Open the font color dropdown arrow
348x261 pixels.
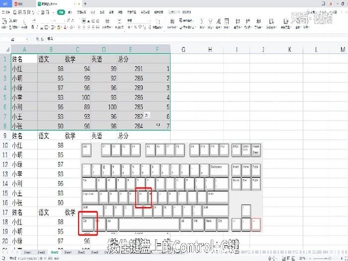click(68, 27)
